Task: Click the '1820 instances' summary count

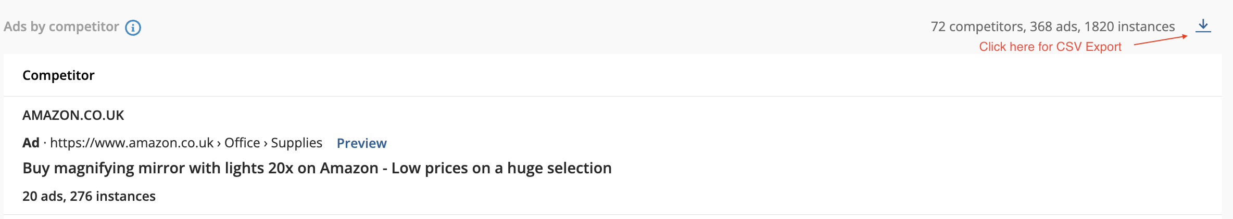Action: [x=1129, y=26]
